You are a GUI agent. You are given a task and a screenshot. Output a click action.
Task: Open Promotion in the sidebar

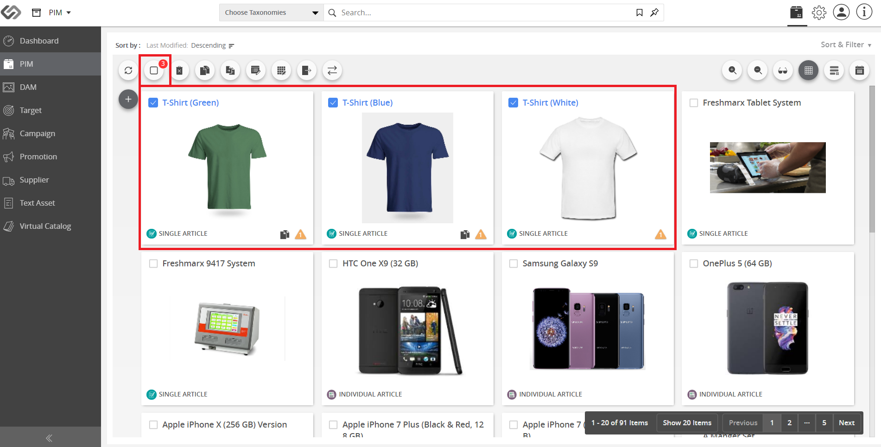[x=51, y=157]
